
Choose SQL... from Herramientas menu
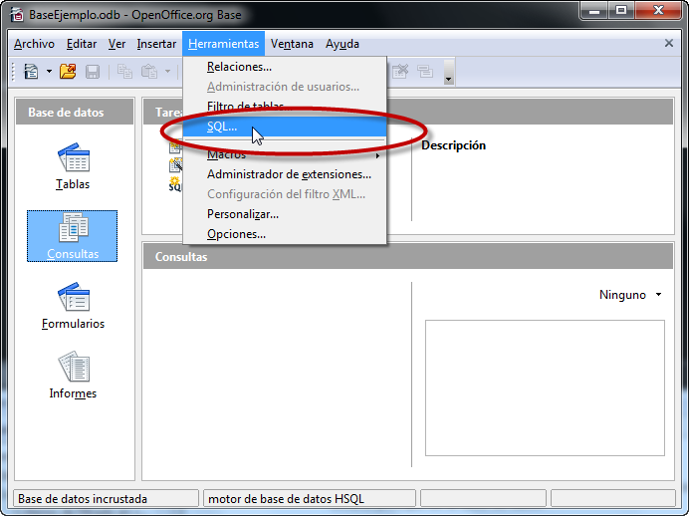tap(285, 127)
